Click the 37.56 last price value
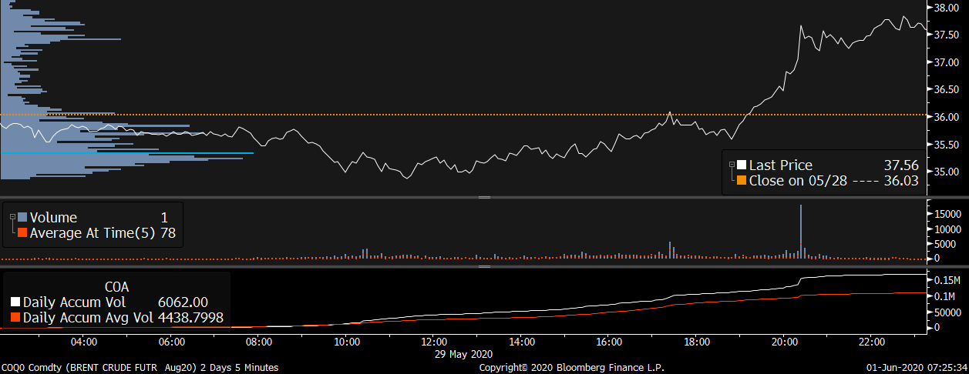The image size is (969, 374). pyautogui.click(x=901, y=165)
